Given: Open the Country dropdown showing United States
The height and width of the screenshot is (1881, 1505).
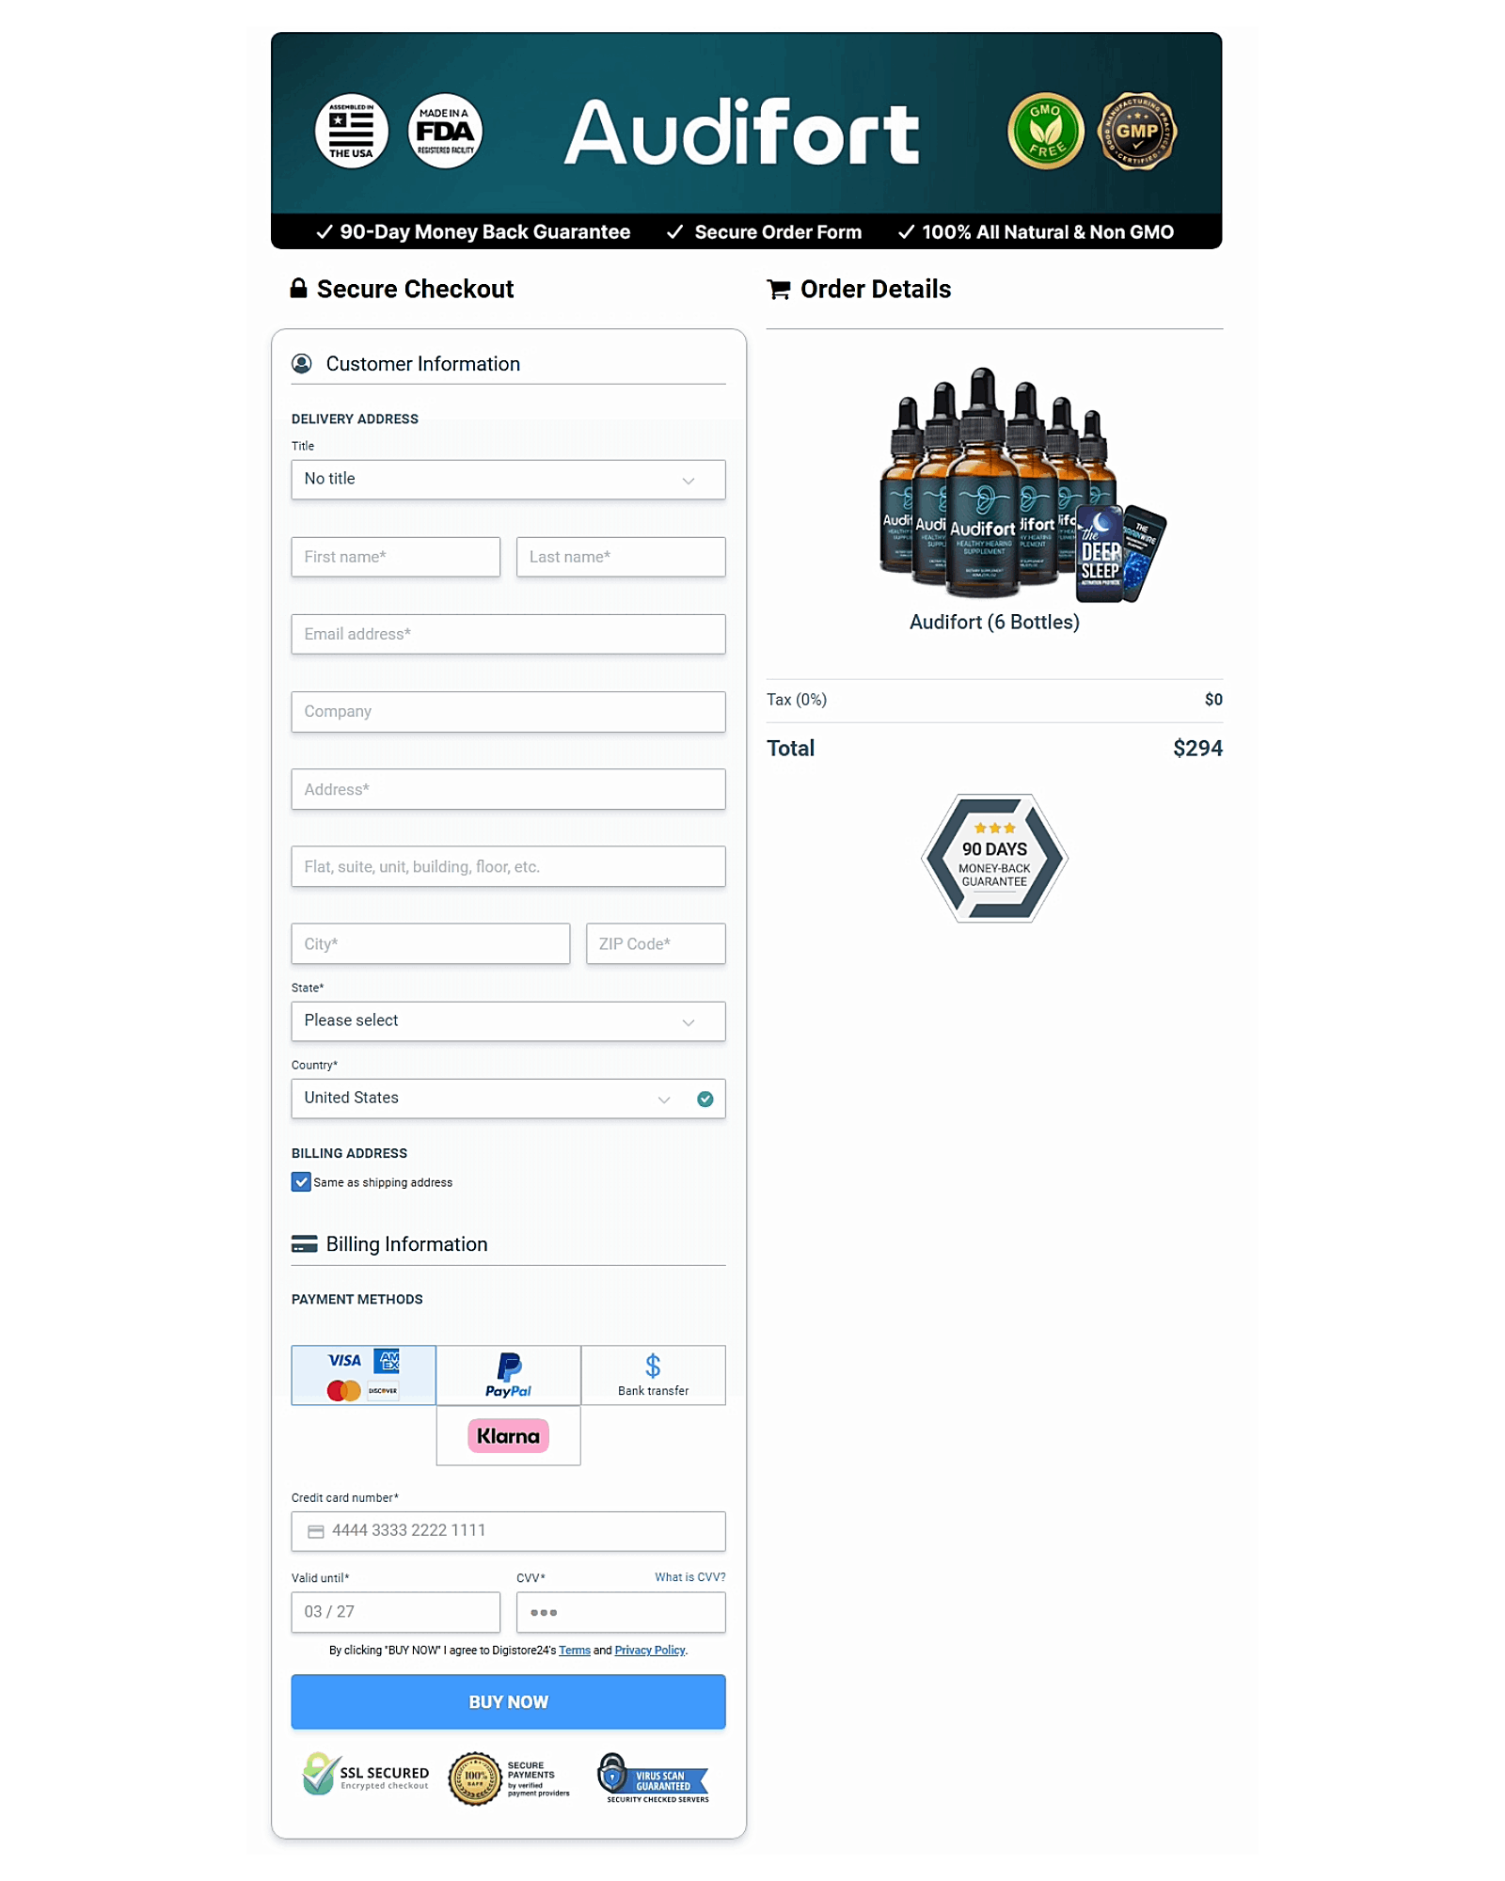Looking at the screenshot, I should tap(489, 1099).
